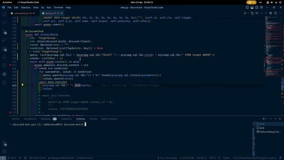Toggle the primary side bar layout button
This screenshot has width=284, height=160.
247,8
